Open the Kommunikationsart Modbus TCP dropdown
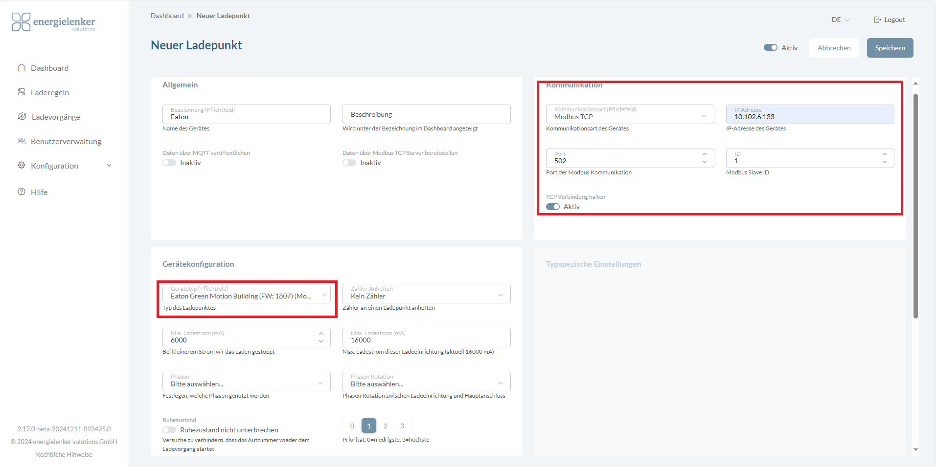This screenshot has height=467, width=936. pos(630,114)
